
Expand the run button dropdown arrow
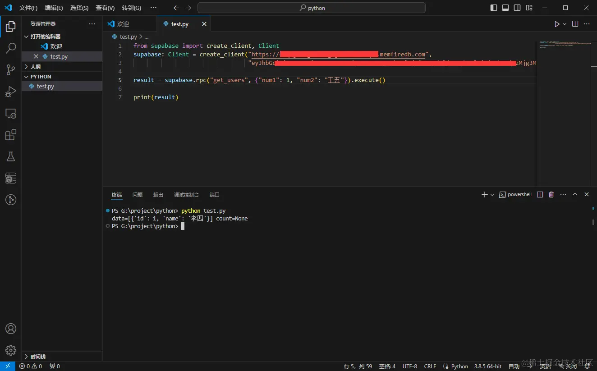[x=565, y=24]
